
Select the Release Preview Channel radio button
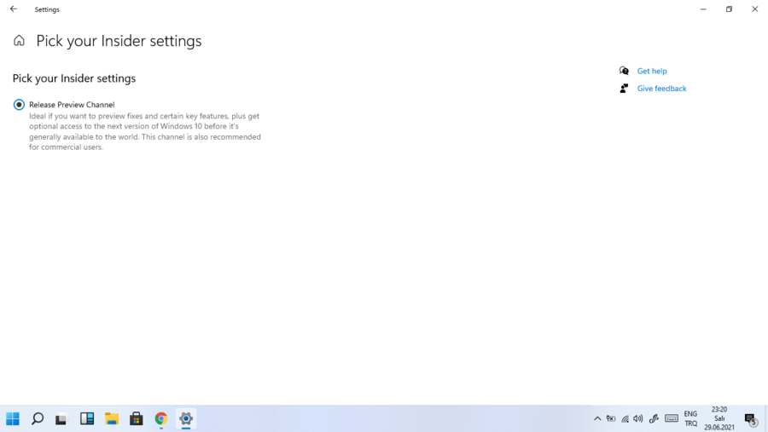19,104
